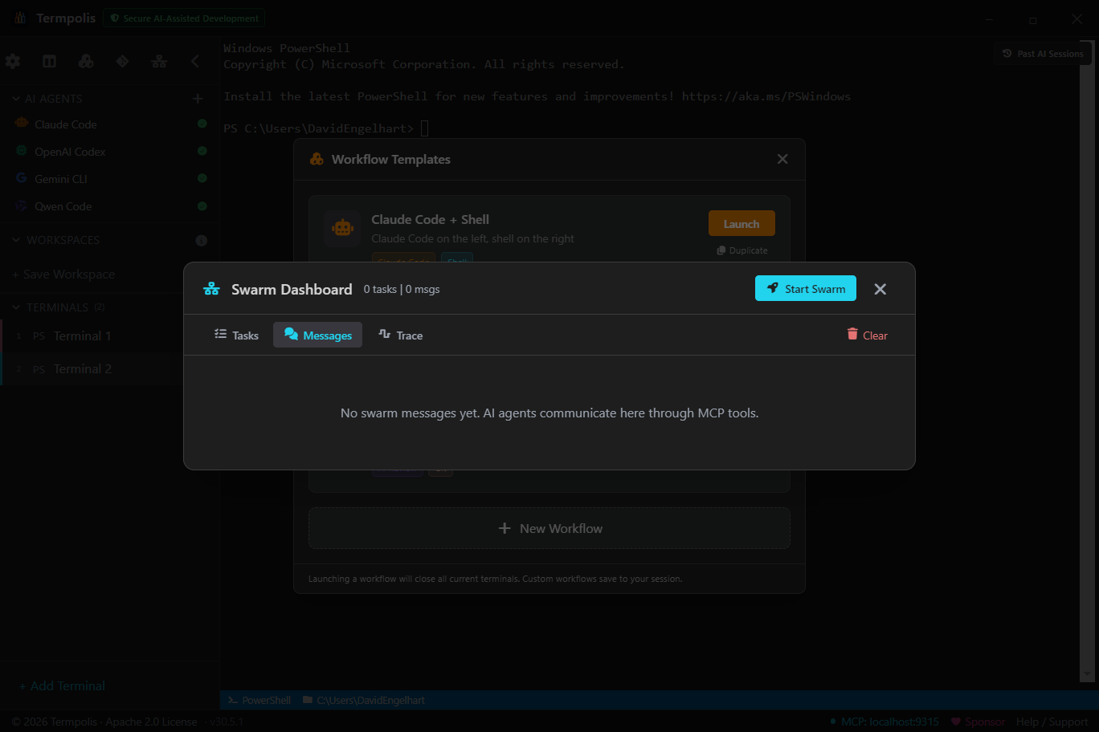The image size is (1099, 732).
Task: Click the New Workflow button
Action: click(x=549, y=528)
